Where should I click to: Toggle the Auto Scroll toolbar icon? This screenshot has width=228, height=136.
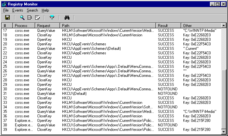[30, 18]
